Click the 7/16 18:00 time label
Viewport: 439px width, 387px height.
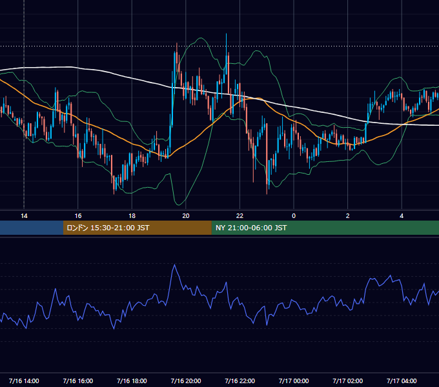coord(132,381)
